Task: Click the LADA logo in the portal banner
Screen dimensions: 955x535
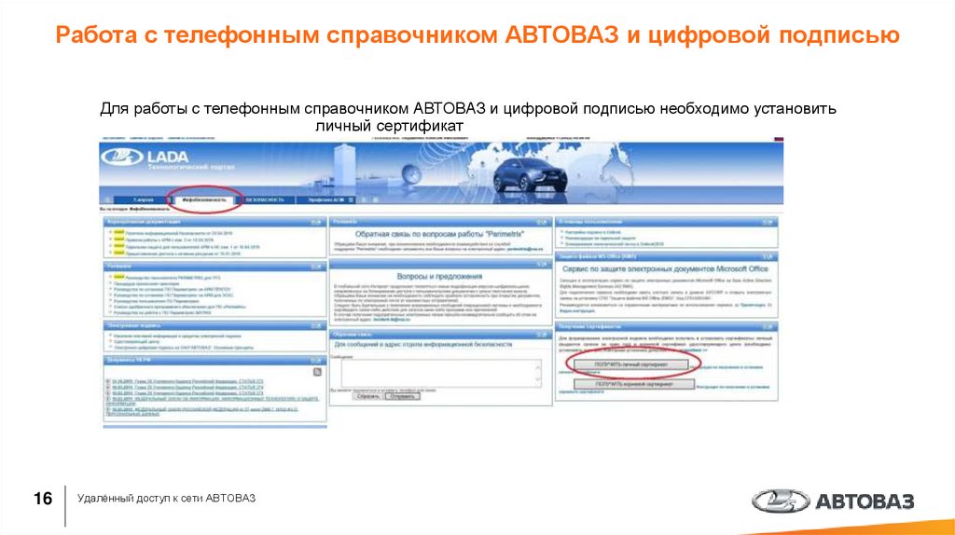Action: pyautogui.click(x=145, y=157)
